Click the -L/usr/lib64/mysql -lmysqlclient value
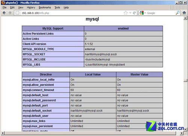The image size is (188, 136). pos(105,65)
